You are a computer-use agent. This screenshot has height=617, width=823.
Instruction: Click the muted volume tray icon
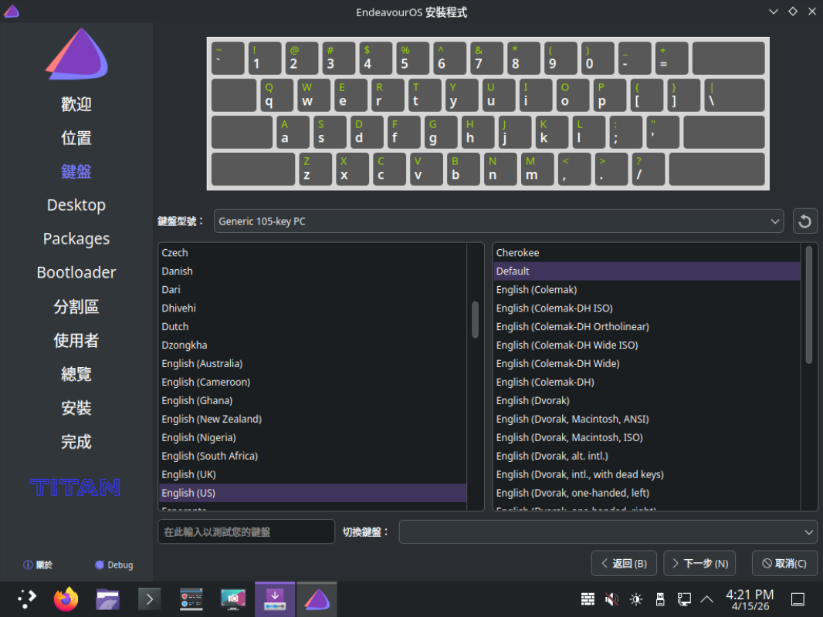[611, 599]
